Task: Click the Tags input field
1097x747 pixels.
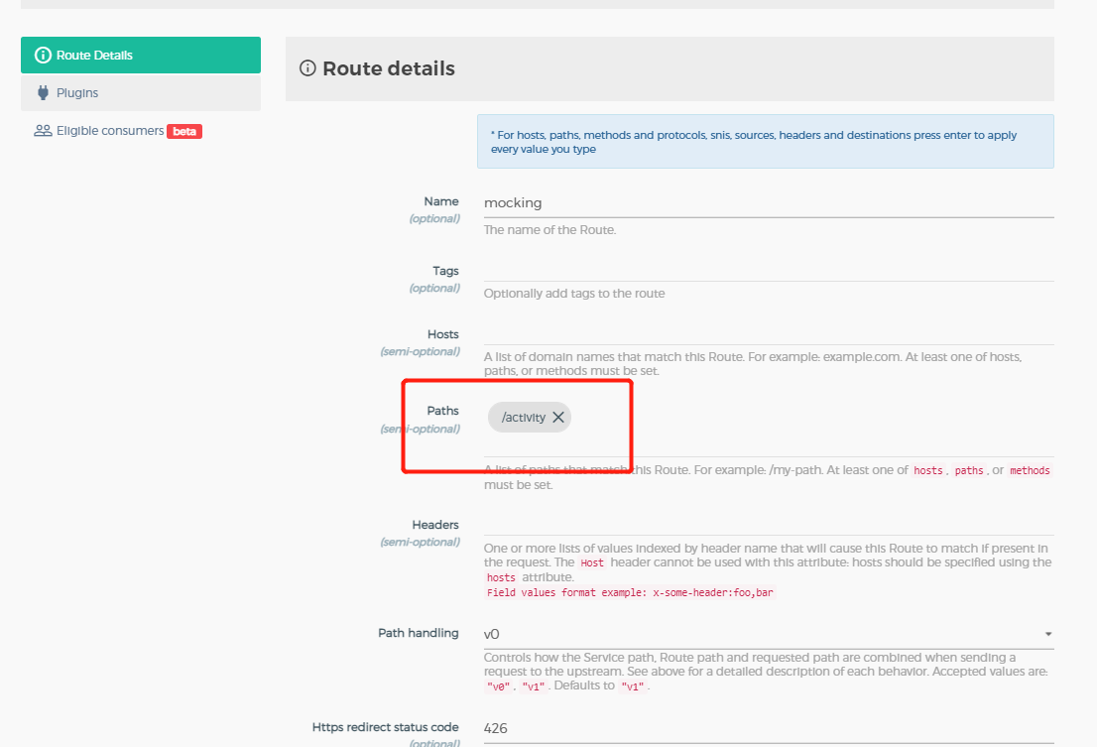Action: [x=768, y=271]
